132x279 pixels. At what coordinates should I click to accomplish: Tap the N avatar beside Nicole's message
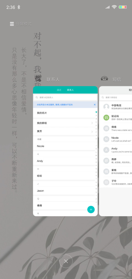click(106, 139)
